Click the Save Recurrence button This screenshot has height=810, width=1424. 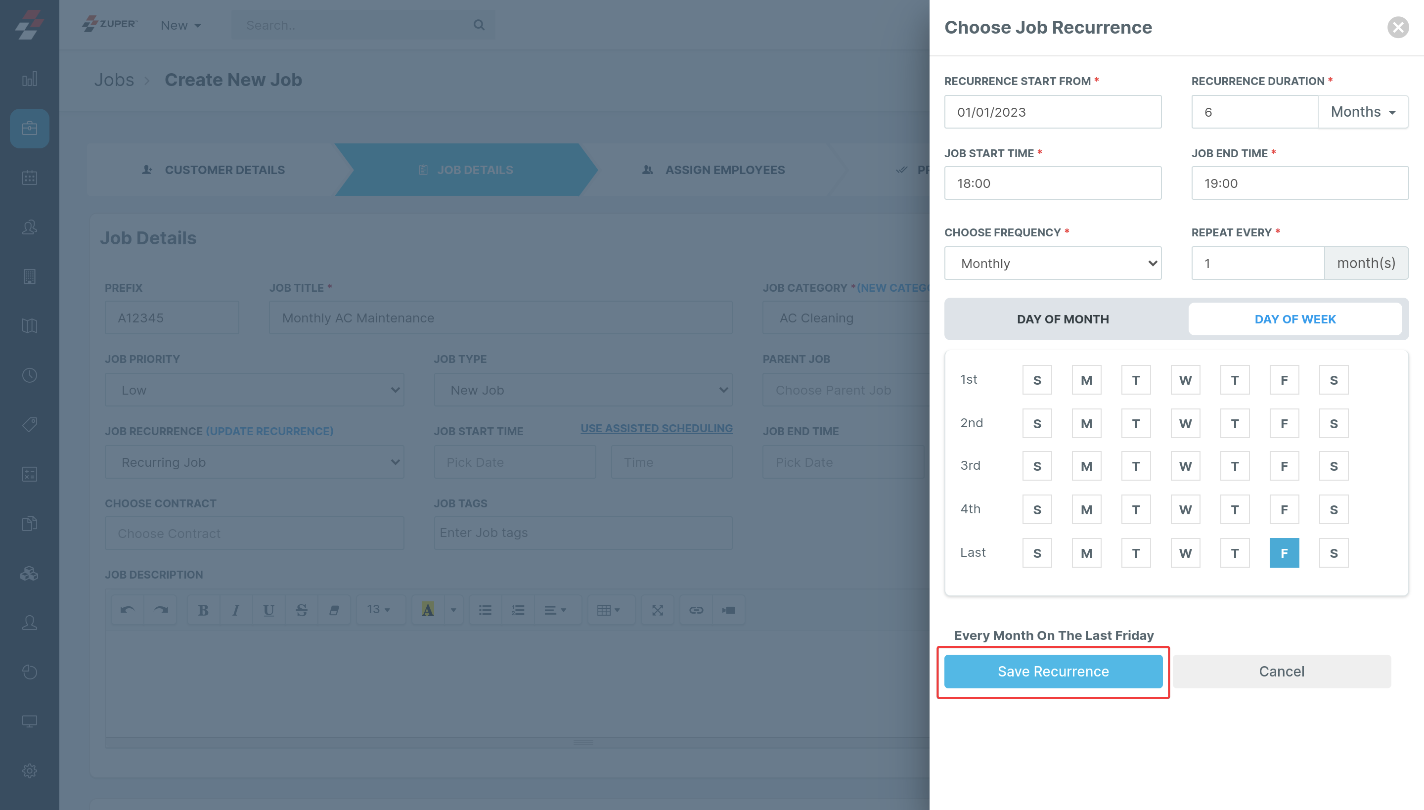[1053, 672]
